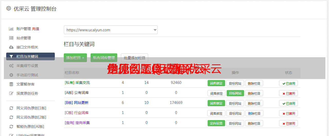Open the https://www.ucaiyun.com site dropdown

111,30
